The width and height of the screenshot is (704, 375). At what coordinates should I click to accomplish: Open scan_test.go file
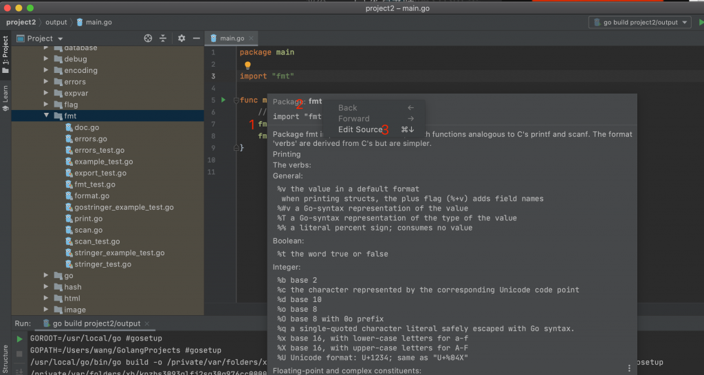tap(97, 241)
